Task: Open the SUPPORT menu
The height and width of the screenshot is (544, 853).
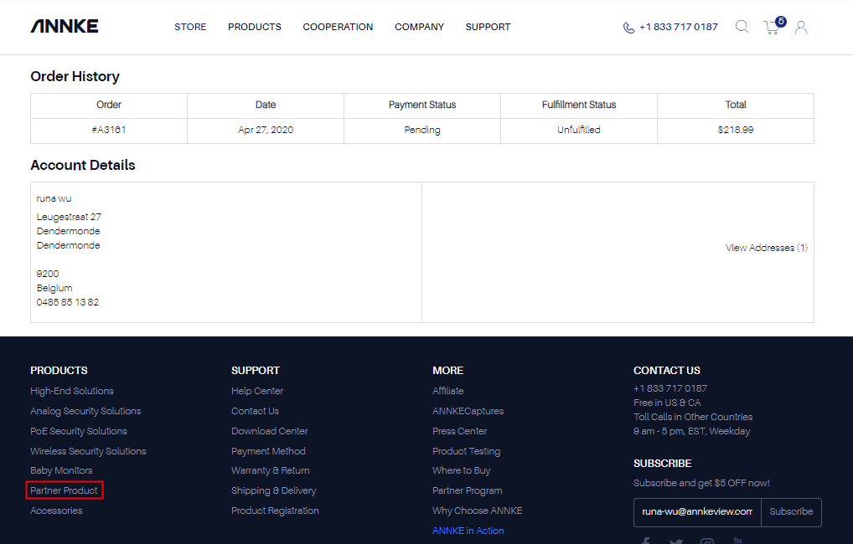Action: click(x=488, y=27)
